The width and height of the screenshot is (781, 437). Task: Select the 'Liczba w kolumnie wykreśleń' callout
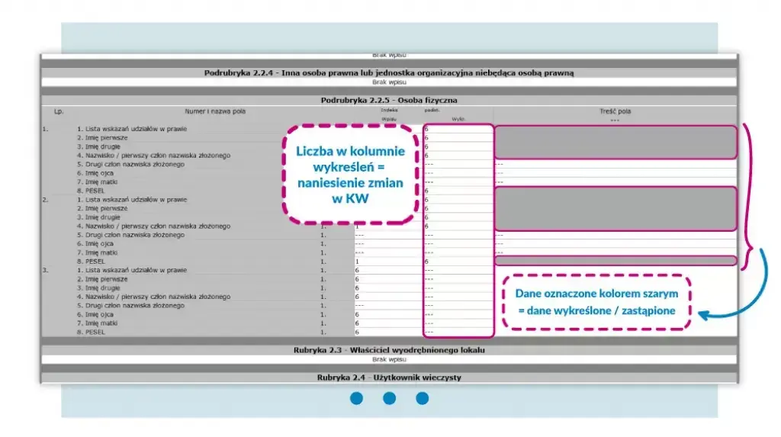click(350, 174)
